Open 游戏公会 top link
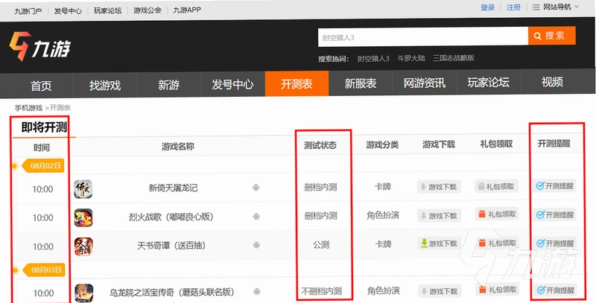Screen dimensions: 596x303 tap(147, 10)
